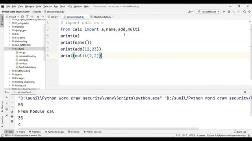Screen dimensions: 252x141
Task: Click the CRLF line separator status entry
Action: (184, 136)
